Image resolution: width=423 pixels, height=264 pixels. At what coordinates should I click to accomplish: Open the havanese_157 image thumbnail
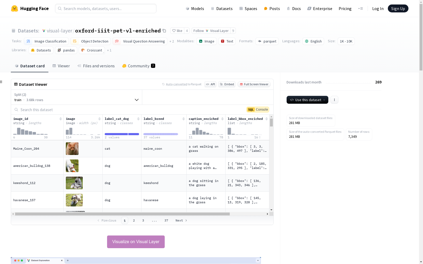coord(74,200)
